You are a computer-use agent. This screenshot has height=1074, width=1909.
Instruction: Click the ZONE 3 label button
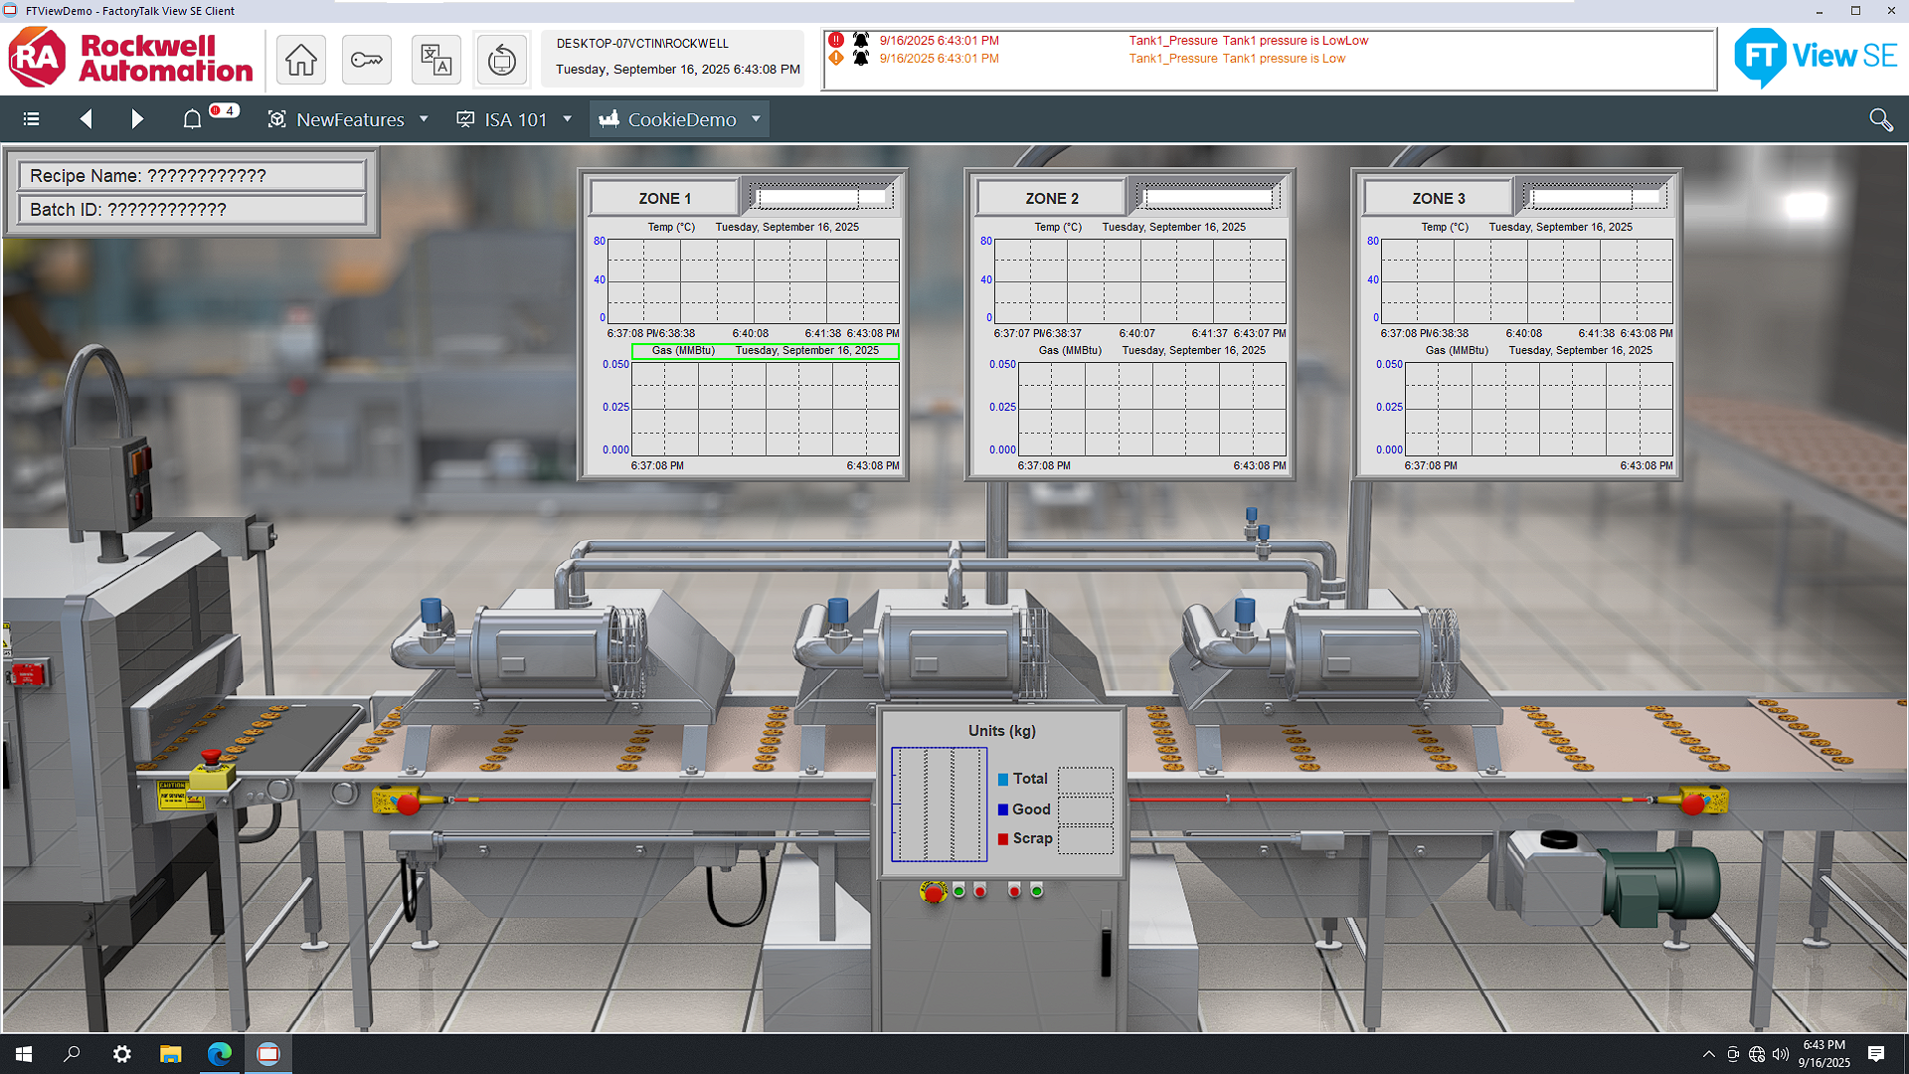(x=1438, y=198)
